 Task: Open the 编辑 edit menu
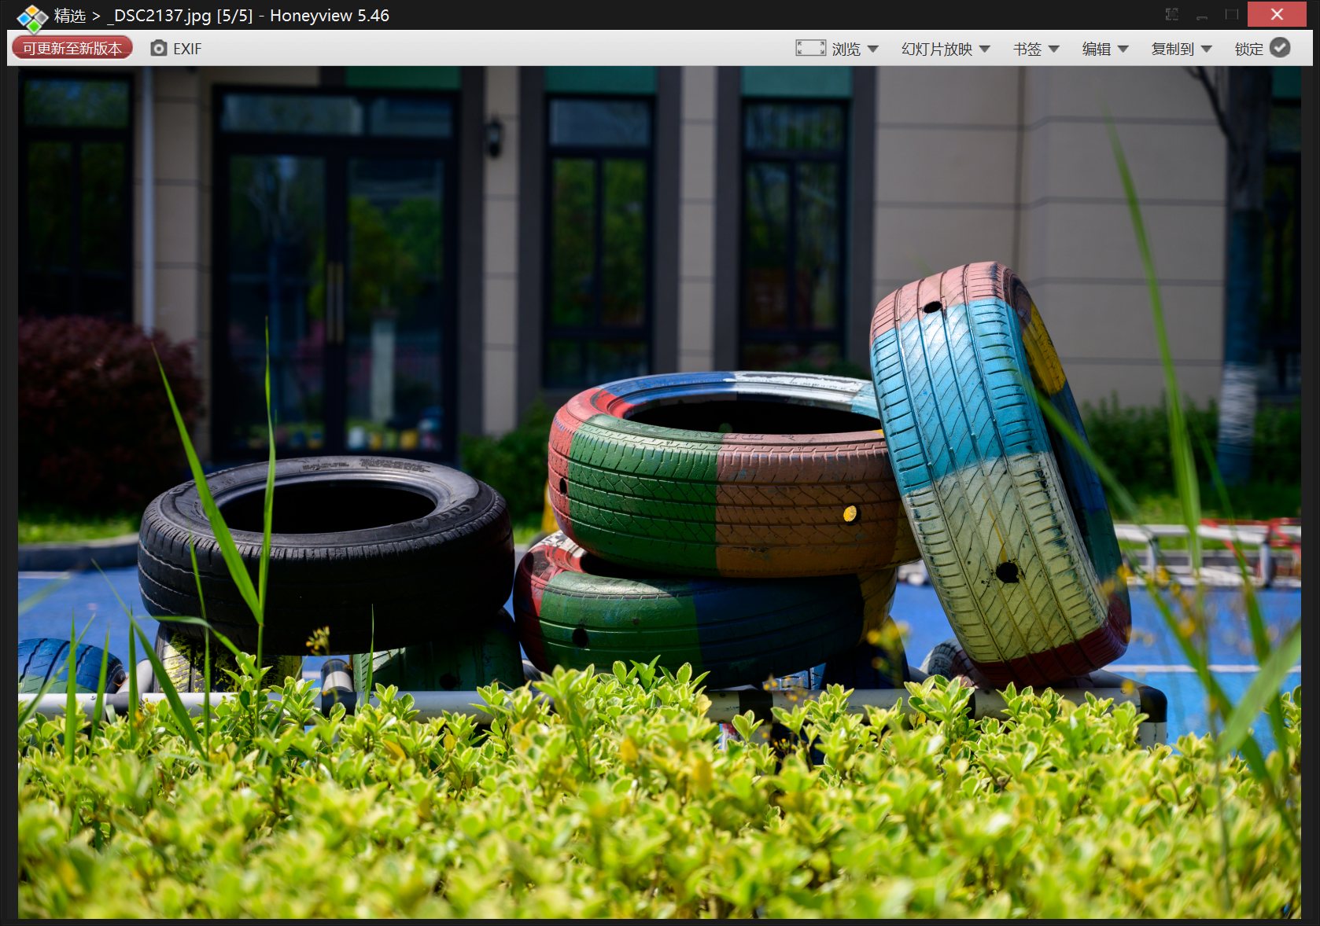point(1097,49)
